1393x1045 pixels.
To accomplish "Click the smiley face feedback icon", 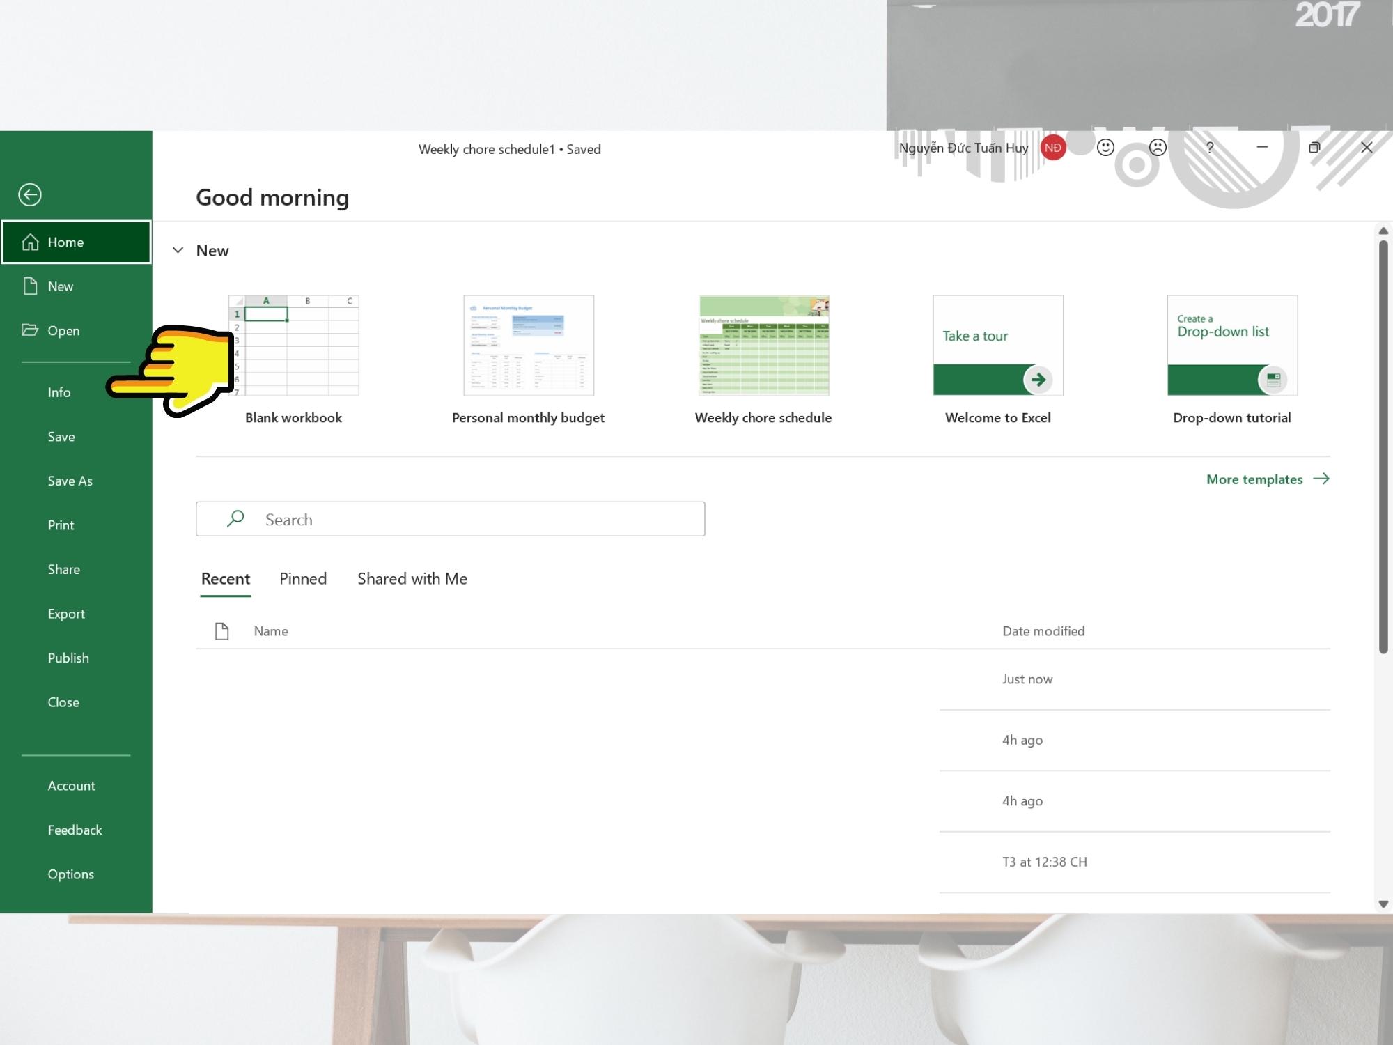I will pyautogui.click(x=1105, y=148).
